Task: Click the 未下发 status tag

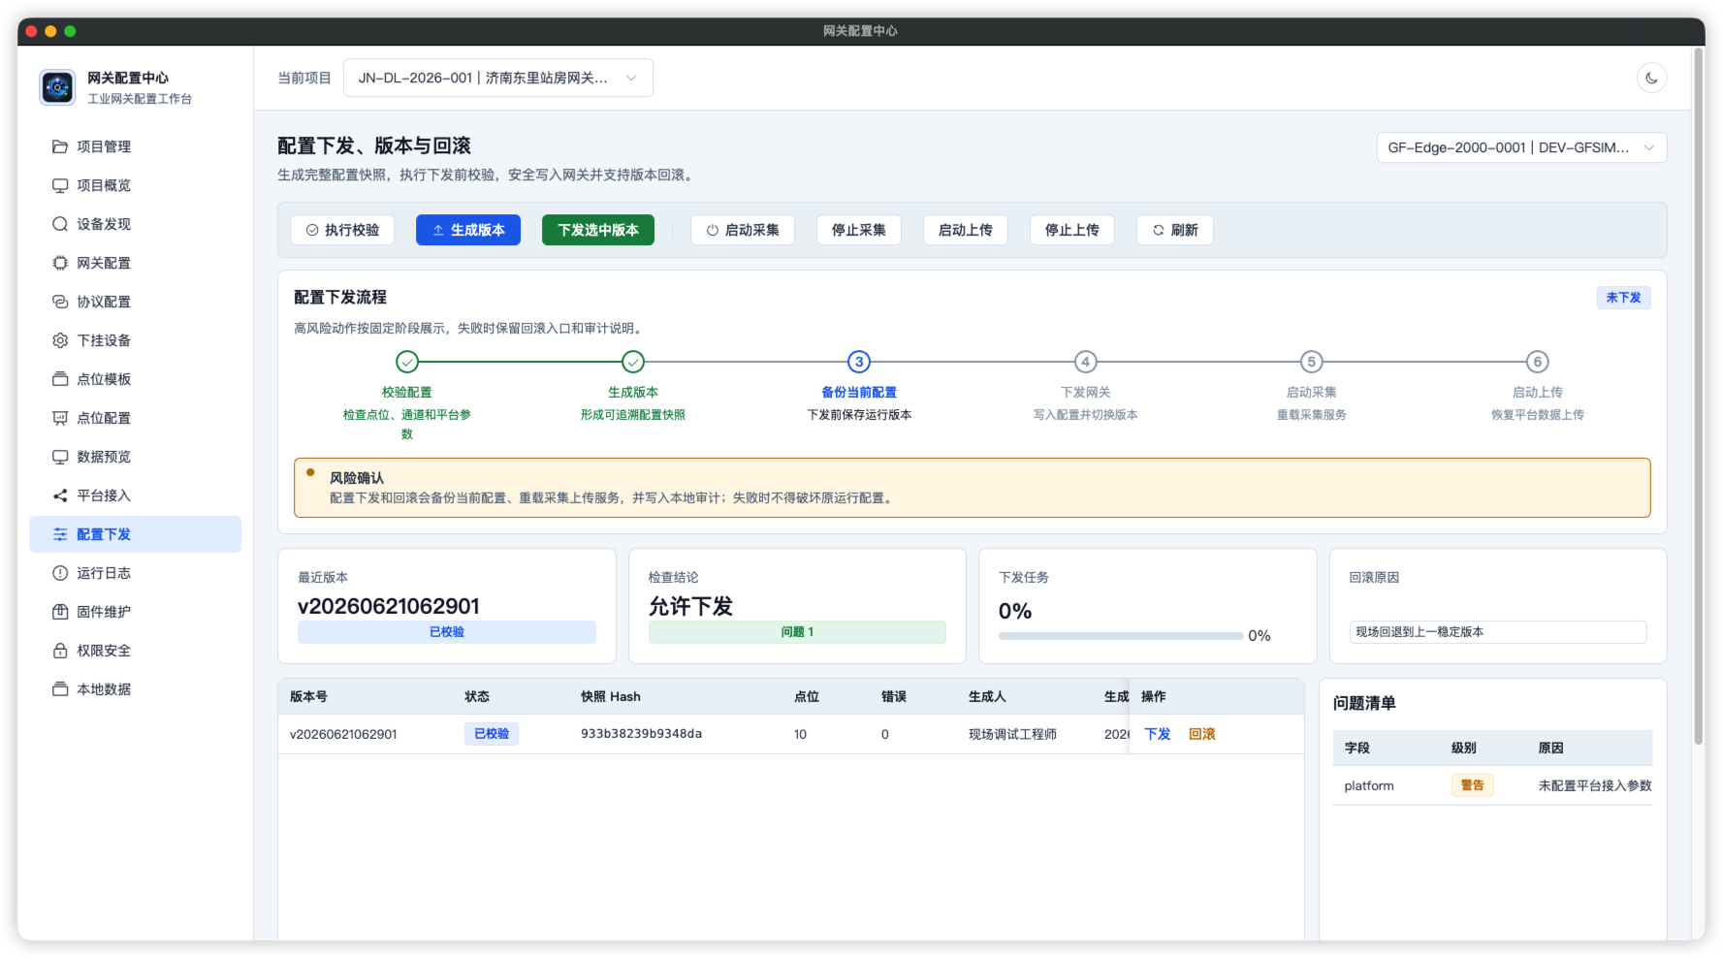Action: (1623, 298)
